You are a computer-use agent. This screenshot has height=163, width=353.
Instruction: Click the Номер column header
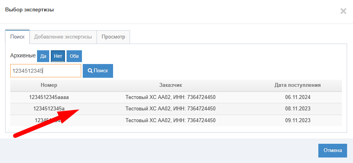coord(49,85)
